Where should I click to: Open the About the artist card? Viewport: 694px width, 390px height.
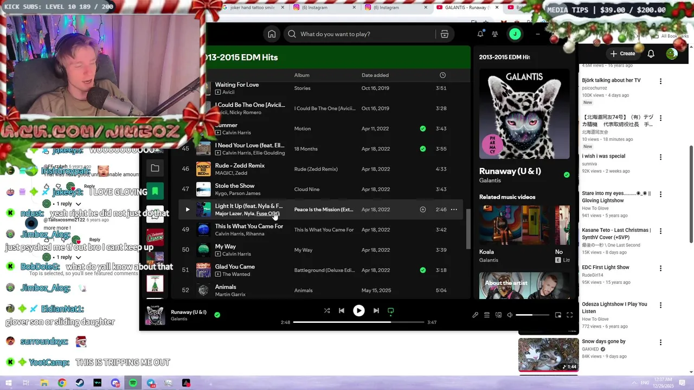point(524,285)
